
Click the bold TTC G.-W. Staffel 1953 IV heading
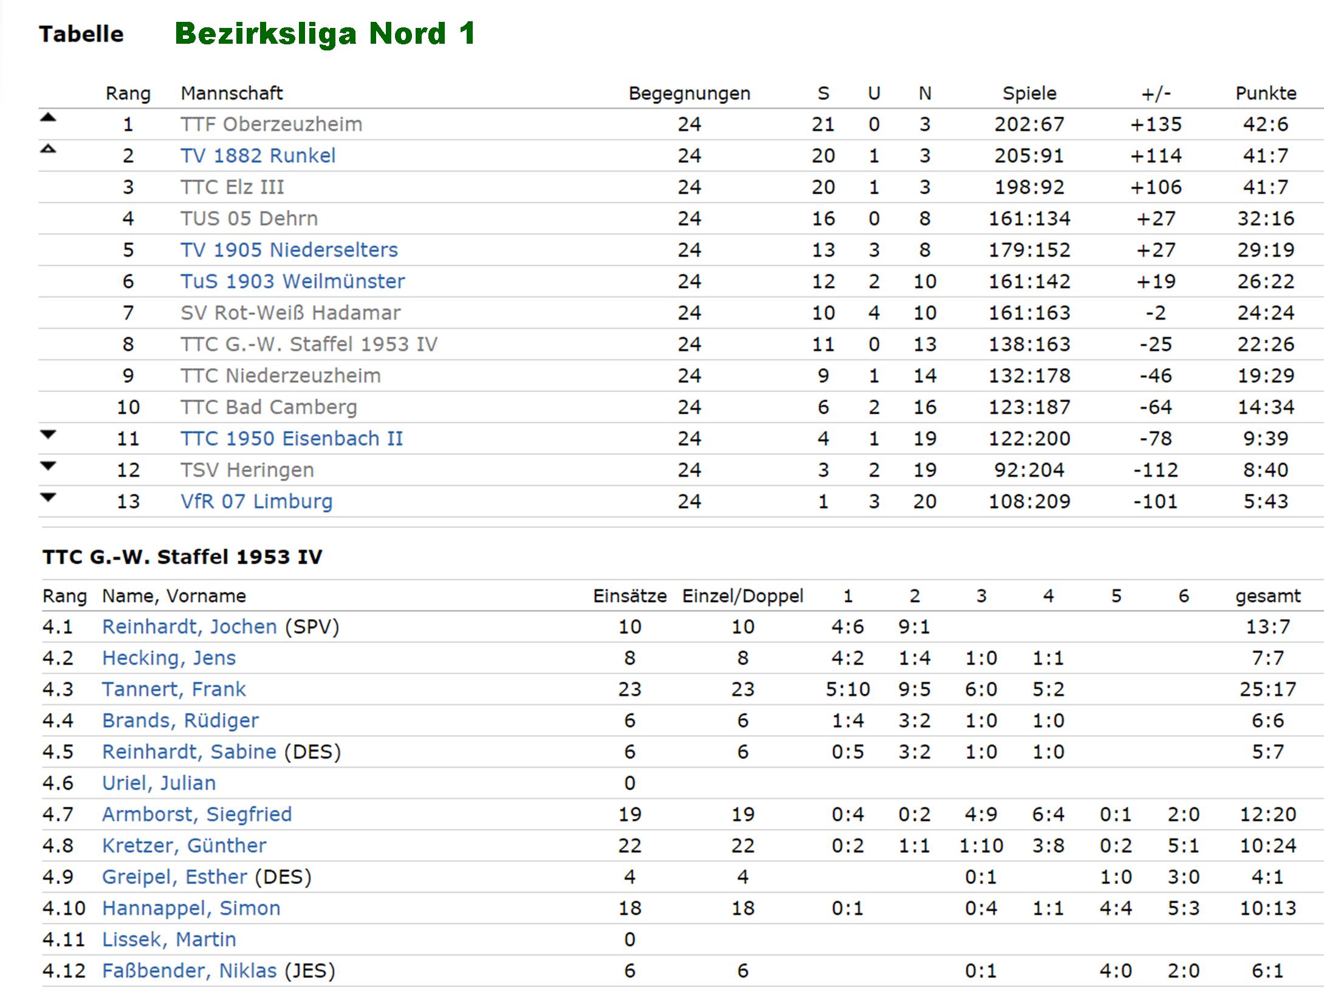point(182,557)
